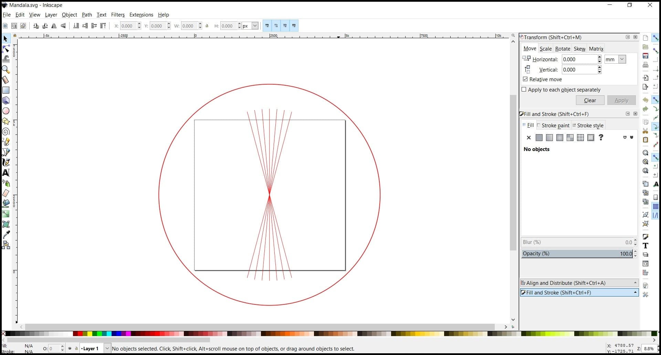This screenshot has height=355, width=661.
Task: Choose the 3D box tool
Action: [6, 100]
